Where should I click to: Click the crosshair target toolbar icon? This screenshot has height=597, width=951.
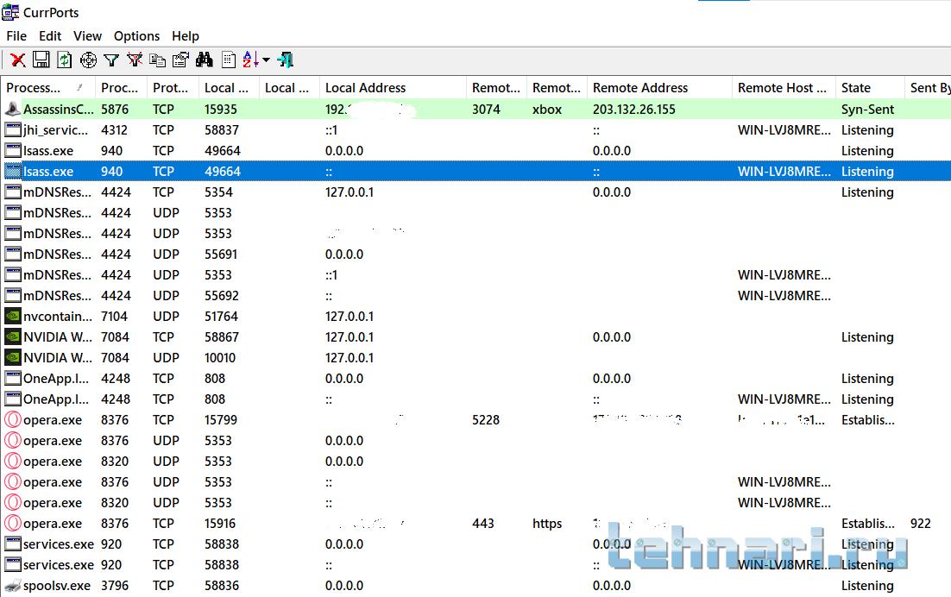click(x=89, y=60)
